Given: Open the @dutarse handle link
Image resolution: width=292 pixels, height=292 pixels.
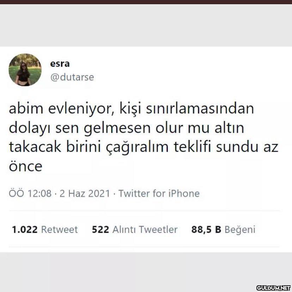Looking at the screenshot, I should [x=72, y=77].
